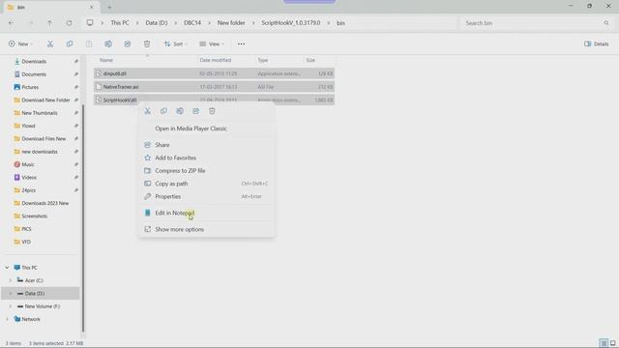This screenshot has height=348, width=619.
Task: Click the Cut icon in the toolbar
Action: (50, 43)
